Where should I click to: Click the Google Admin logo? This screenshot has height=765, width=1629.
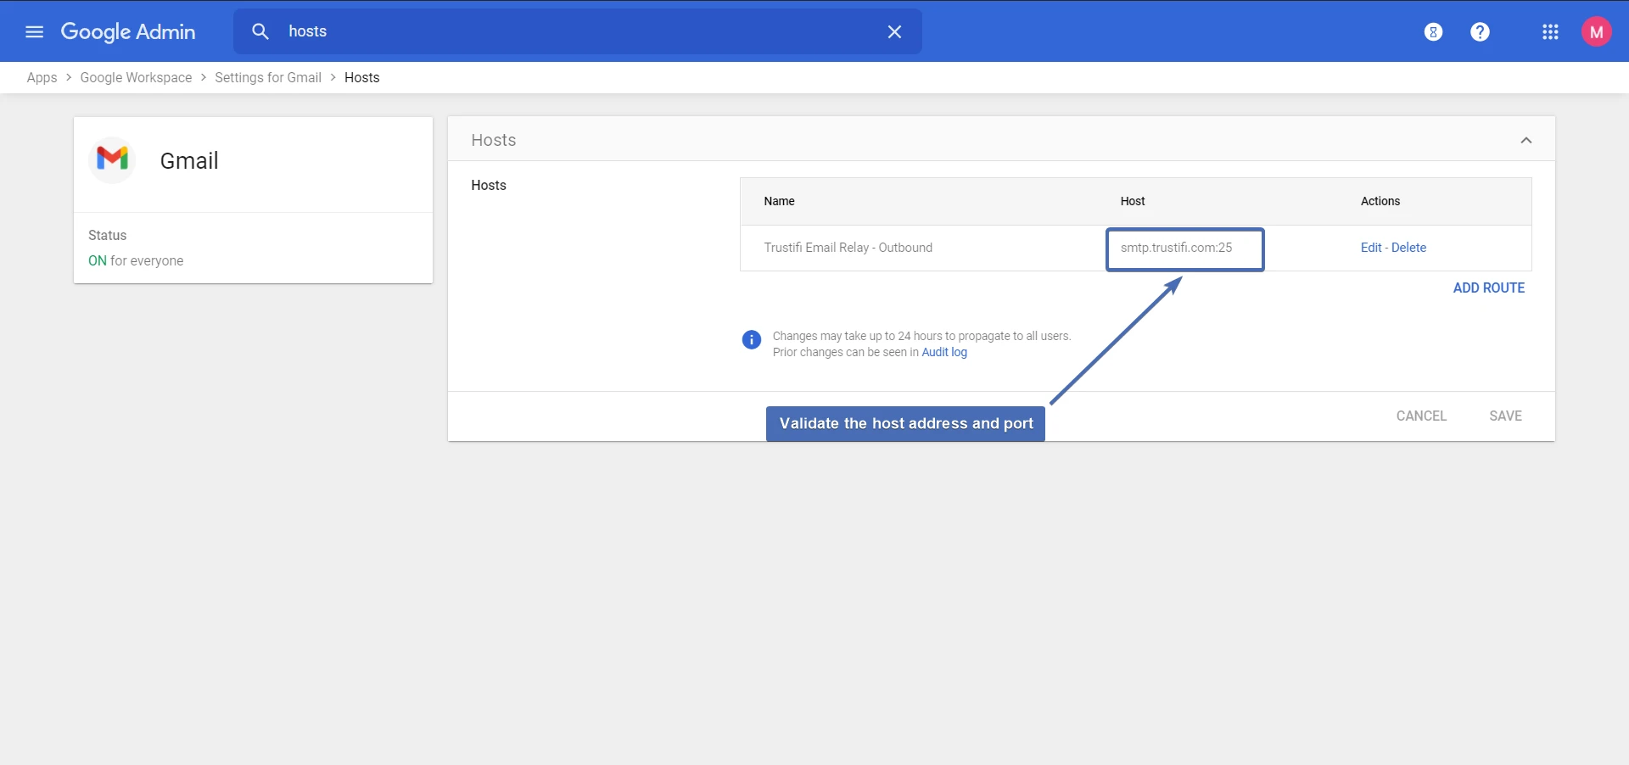coord(128,31)
